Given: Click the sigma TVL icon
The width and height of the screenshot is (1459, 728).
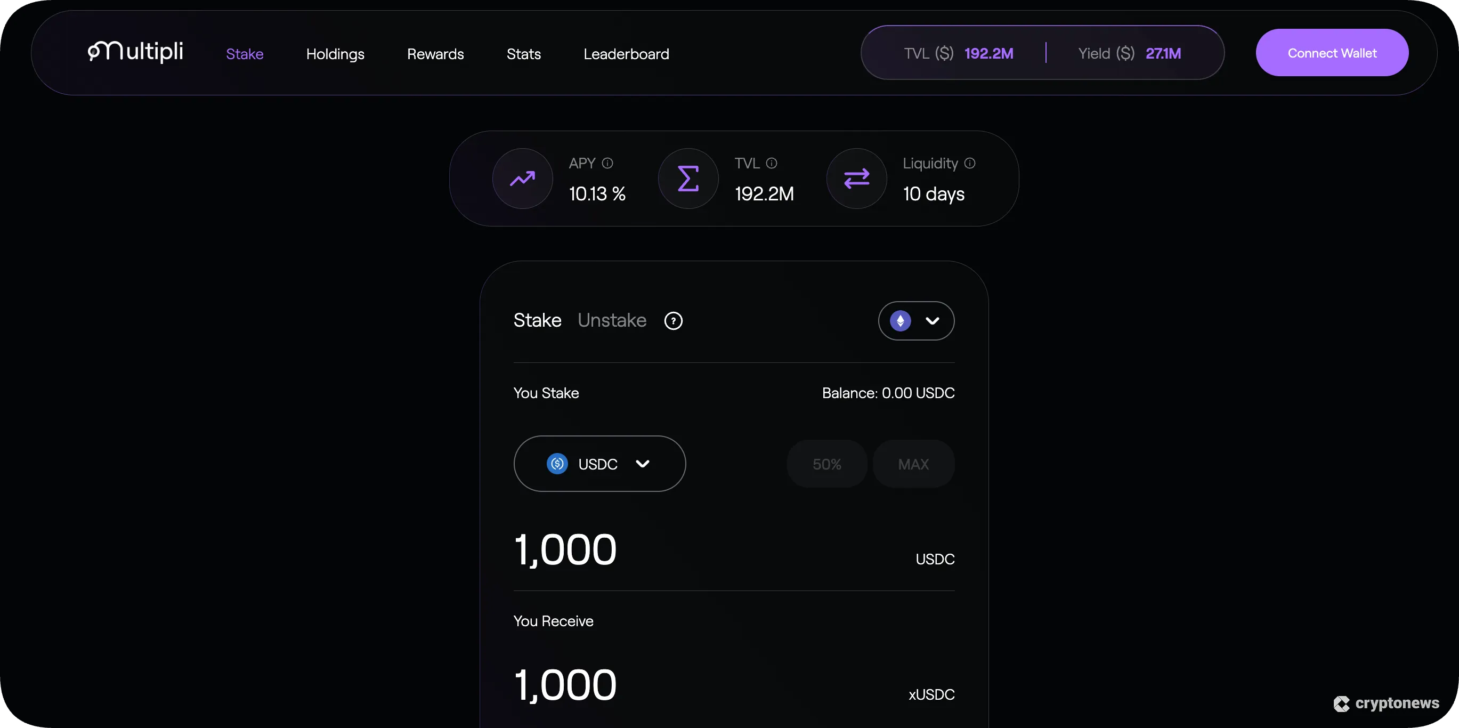Looking at the screenshot, I should click(x=687, y=178).
